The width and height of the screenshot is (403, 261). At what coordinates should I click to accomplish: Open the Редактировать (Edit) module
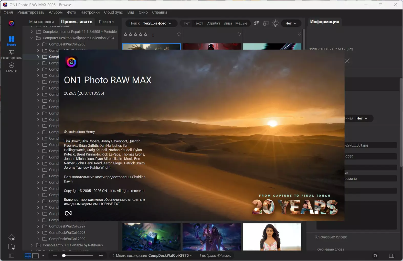[x=11, y=52]
